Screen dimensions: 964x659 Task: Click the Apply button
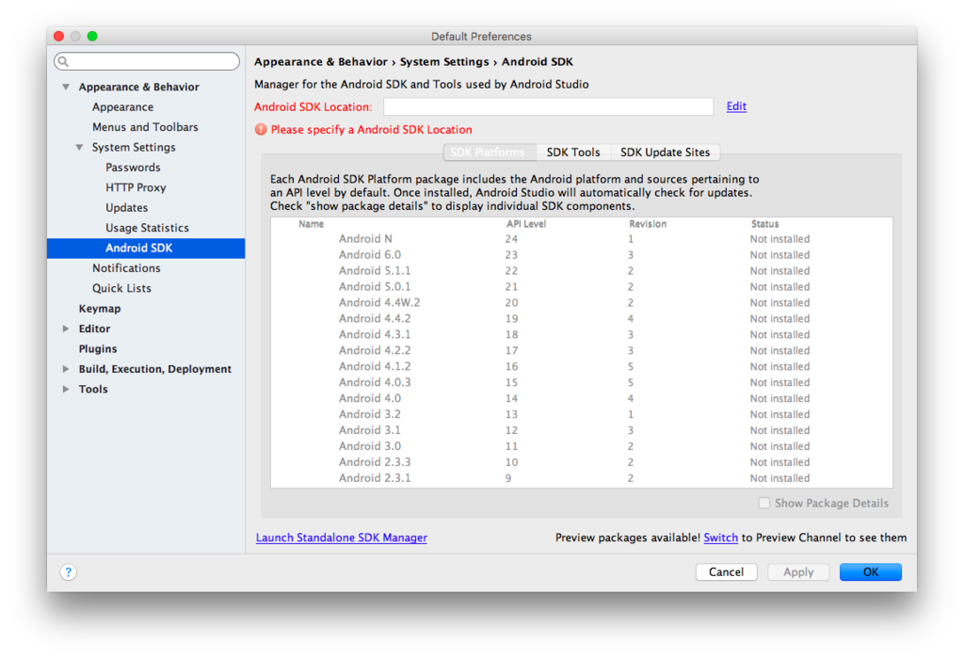click(798, 571)
